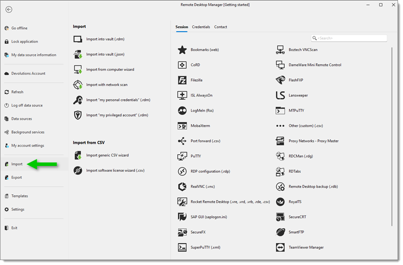Click the import list vertical scrollbar
Image resolution: width=403 pixels, height=265 pixels.
pos(392,137)
